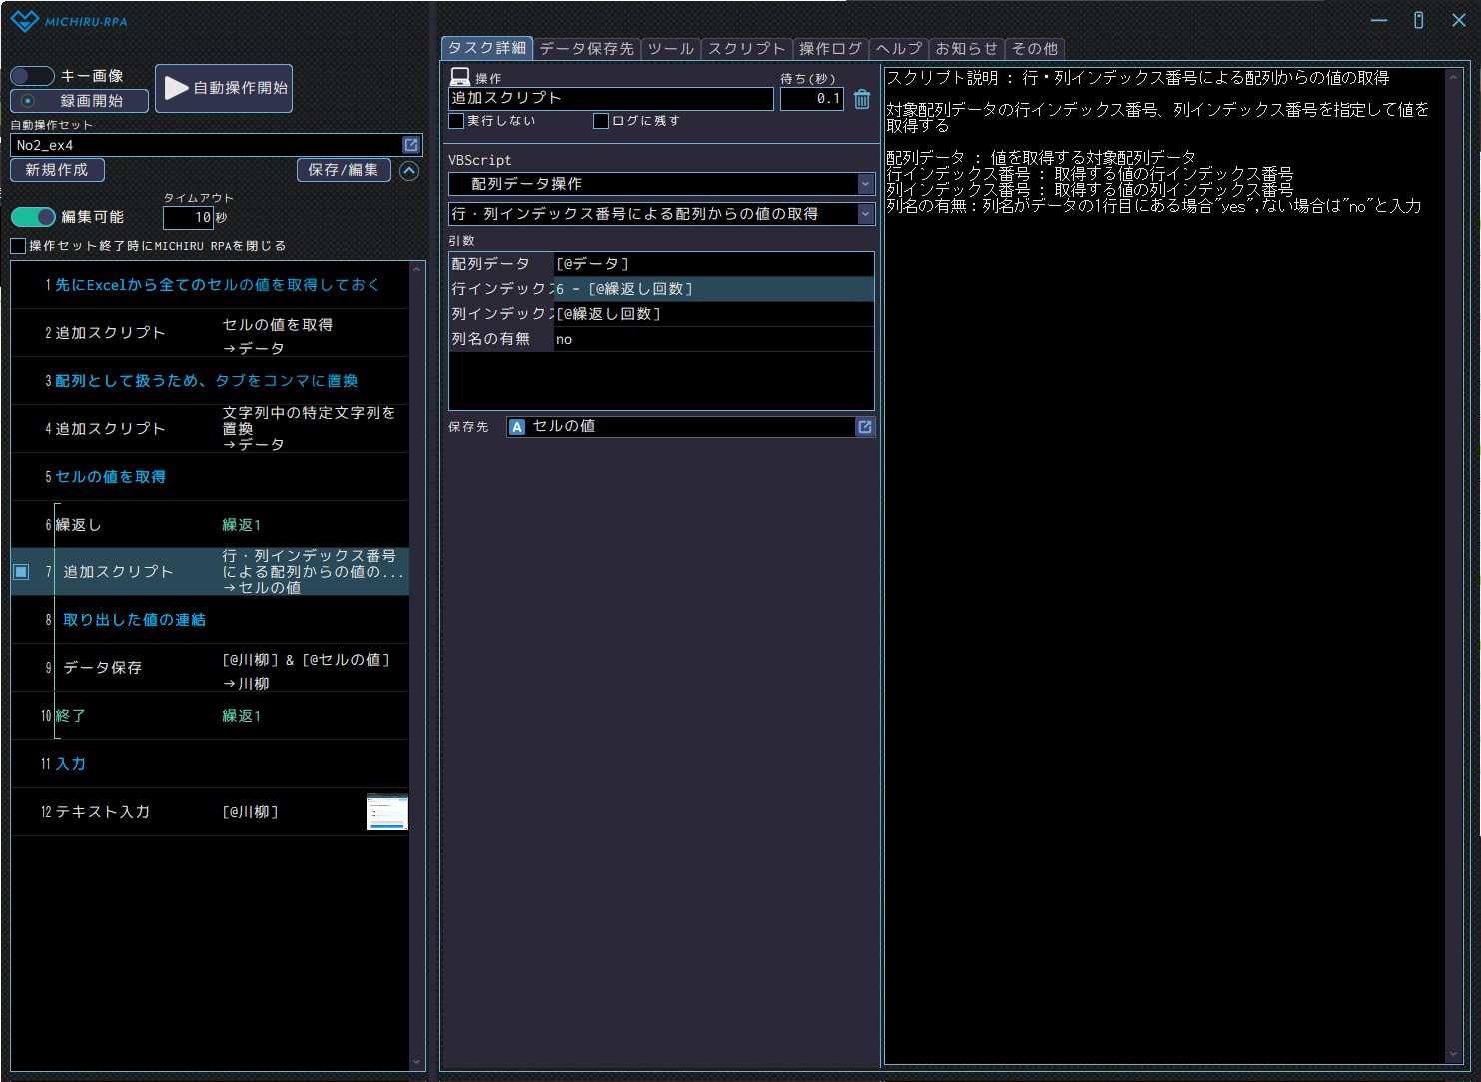Click the variable icon beside セルの値
Image resolution: width=1481 pixels, height=1082 pixels.
coord(517,427)
